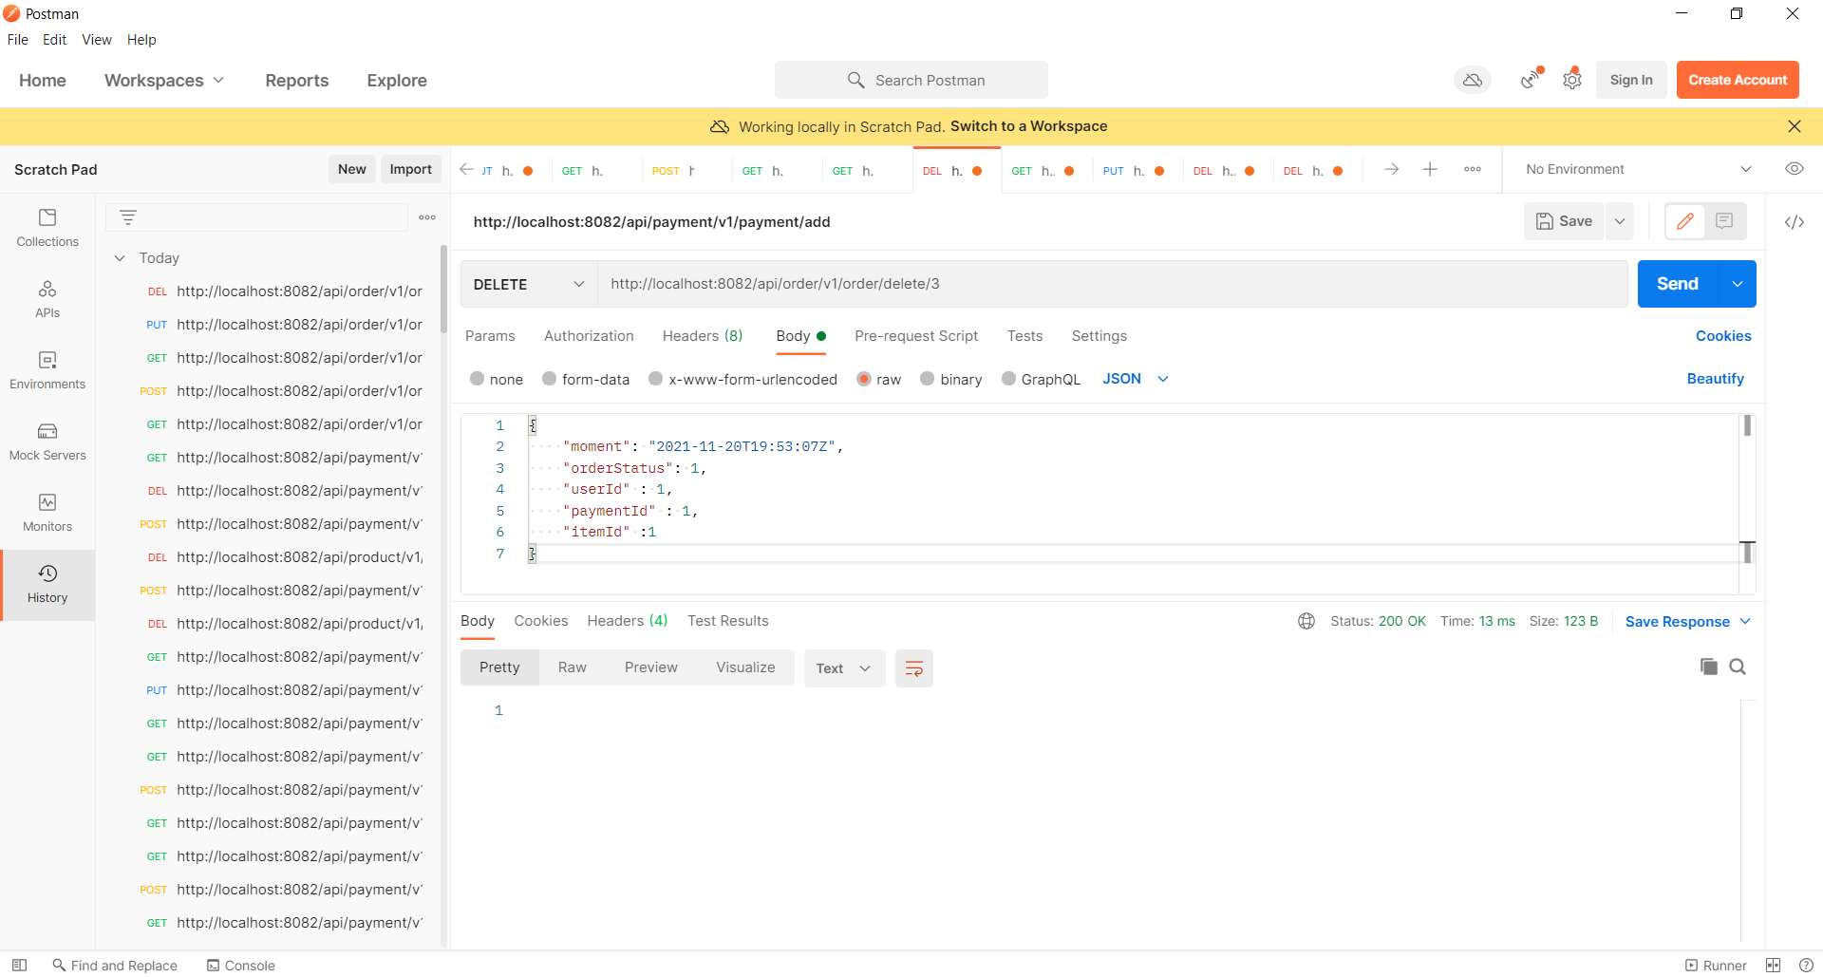1823x977 pixels.
Task: Open the Help menu
Action: click(x=141, y=40)
